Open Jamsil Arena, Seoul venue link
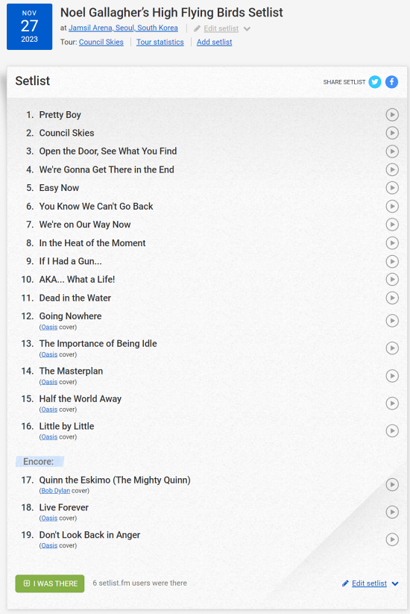 coord(123,28)
